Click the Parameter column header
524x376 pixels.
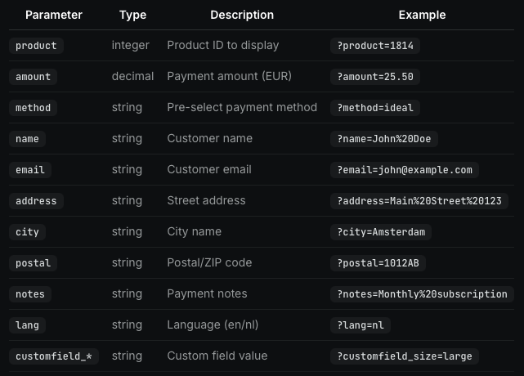click(x=54, y=15)
